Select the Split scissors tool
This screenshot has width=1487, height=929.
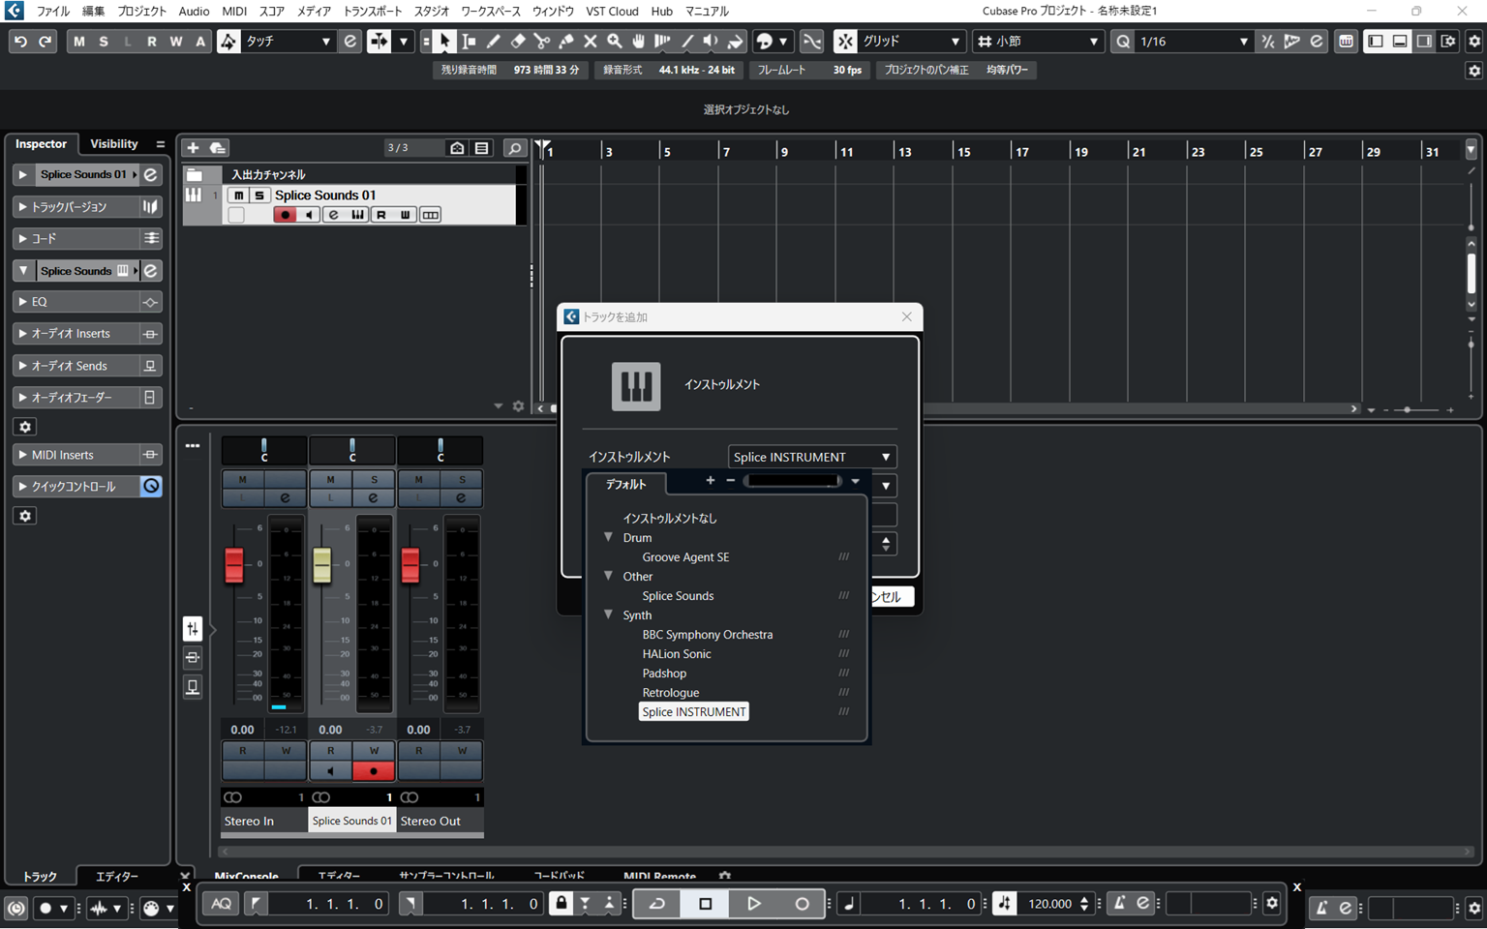[x=542, y=42]
